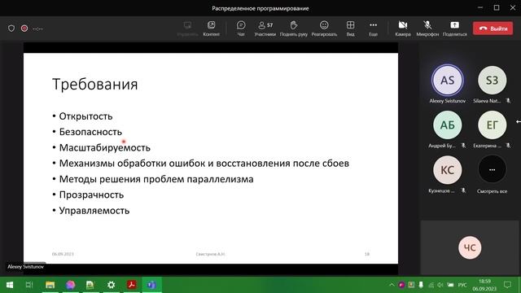Click the bullet about Механизмы обработки ошибок
The height and width of the screenshot is (293, 521).
click(204, 163)
